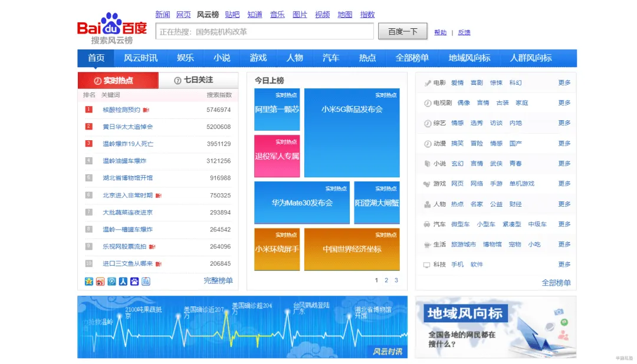Image resolution: width=637 pixels, height=364 pixels.
Task: Click the search input field
Action: tap(264, 32)
